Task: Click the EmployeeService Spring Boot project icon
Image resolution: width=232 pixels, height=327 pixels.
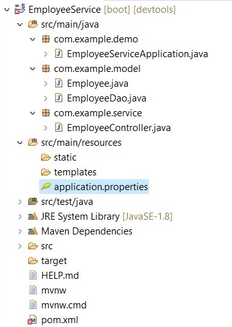Action: tap(20, 9)
